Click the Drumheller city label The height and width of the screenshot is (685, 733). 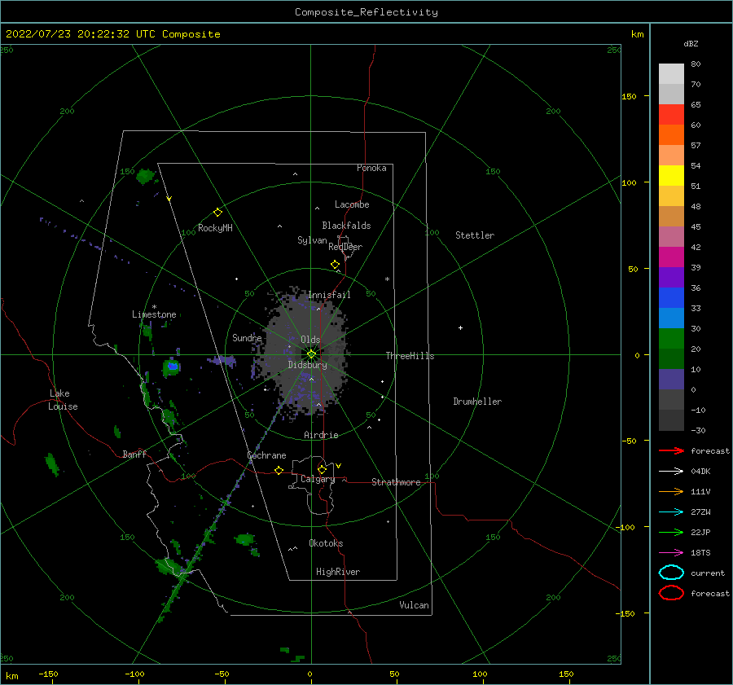(477, 402)
